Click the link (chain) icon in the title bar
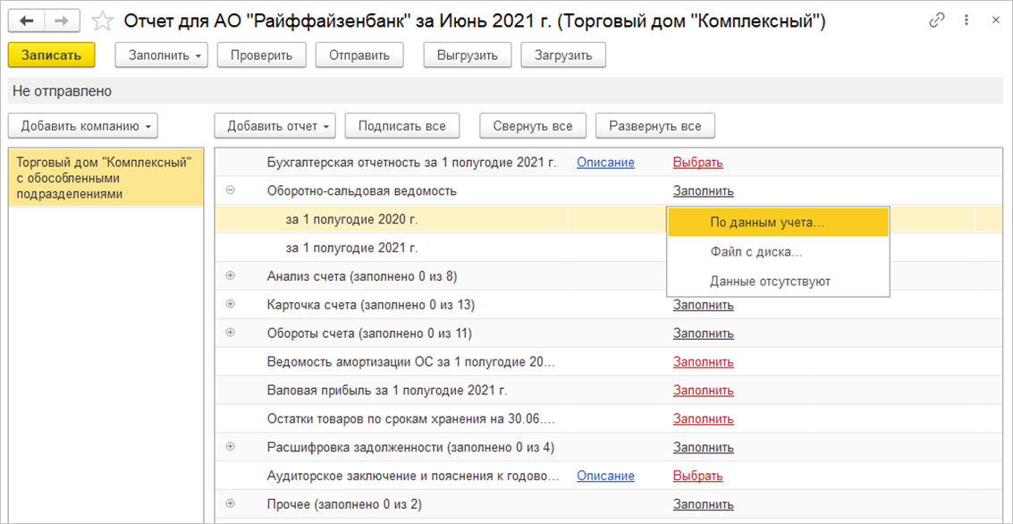The image size is (1013, 524). click(x=937, y=21)
